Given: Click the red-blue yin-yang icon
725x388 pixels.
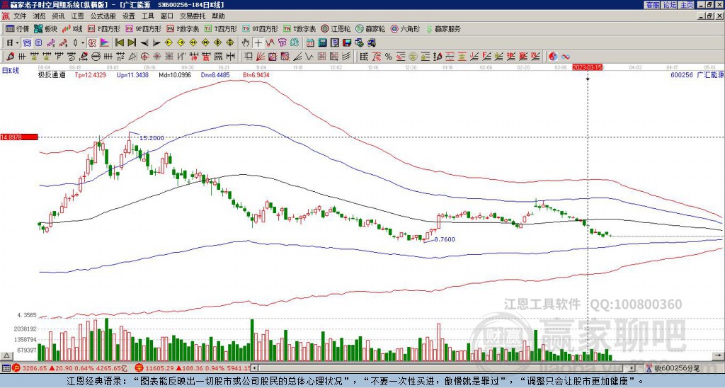Looking at the screenshot, I should tap(552, 57).
